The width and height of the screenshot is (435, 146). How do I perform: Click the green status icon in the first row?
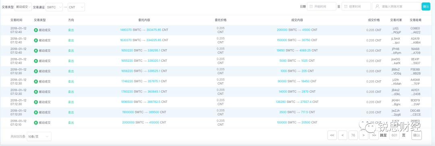click(x=36, y=30)
